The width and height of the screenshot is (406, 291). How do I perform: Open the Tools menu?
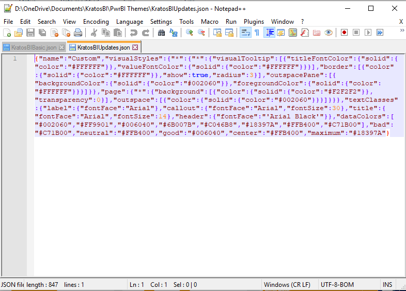186,22
